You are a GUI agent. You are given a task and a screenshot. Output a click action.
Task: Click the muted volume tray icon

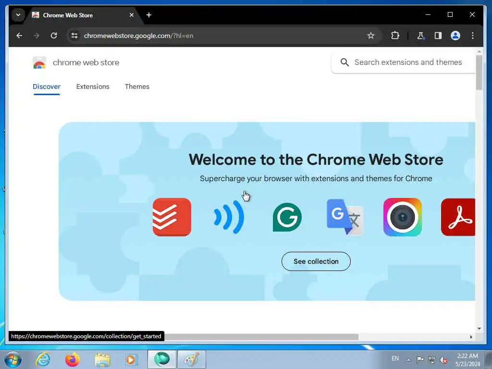click(x=443, y=360)
